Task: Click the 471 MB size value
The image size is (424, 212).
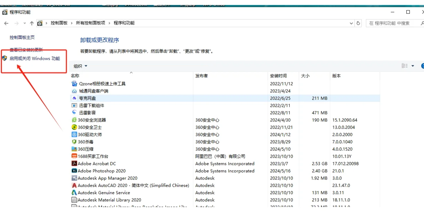Action: [x=320, y=113]
